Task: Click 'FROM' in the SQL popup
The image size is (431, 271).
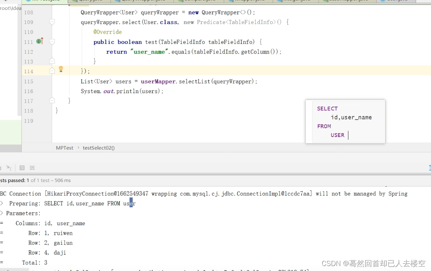Action: click(x=324, y=126)
